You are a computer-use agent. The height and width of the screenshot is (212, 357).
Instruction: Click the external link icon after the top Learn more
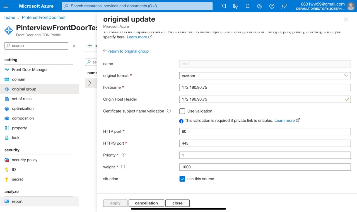click(x=150, y=36)
